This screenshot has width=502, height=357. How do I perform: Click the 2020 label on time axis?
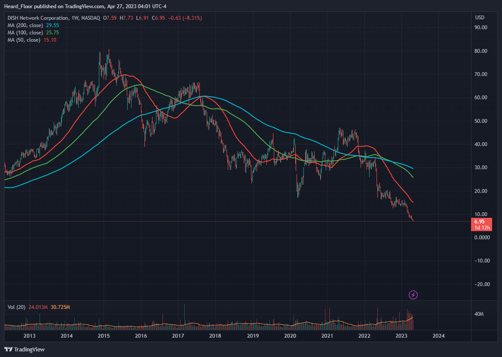290,336
